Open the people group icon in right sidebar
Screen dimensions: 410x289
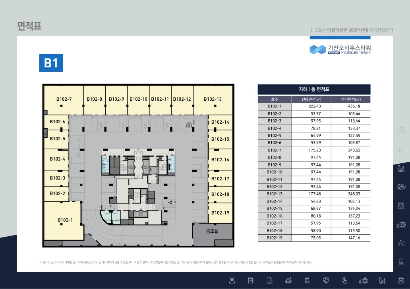(x=401, y=187)
